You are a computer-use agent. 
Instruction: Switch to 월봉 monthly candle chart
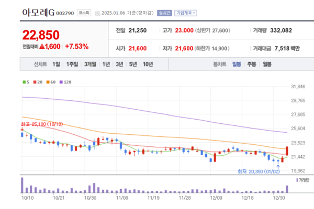coord(267,64)
